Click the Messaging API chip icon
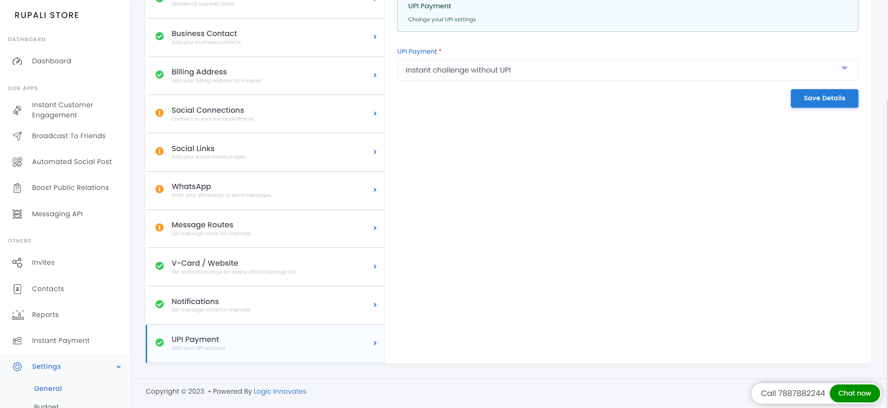The width and height of the screenshot is (888, 408). pyautogui.click(x=17, y=214)
